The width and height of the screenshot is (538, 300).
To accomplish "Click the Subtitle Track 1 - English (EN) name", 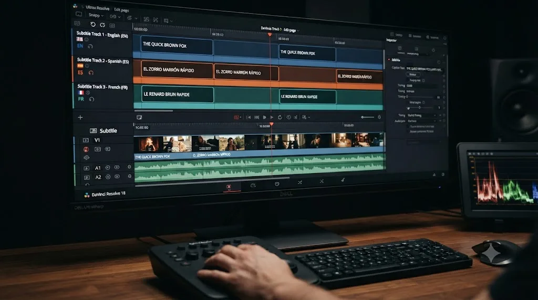I will [x=102, y=34].
